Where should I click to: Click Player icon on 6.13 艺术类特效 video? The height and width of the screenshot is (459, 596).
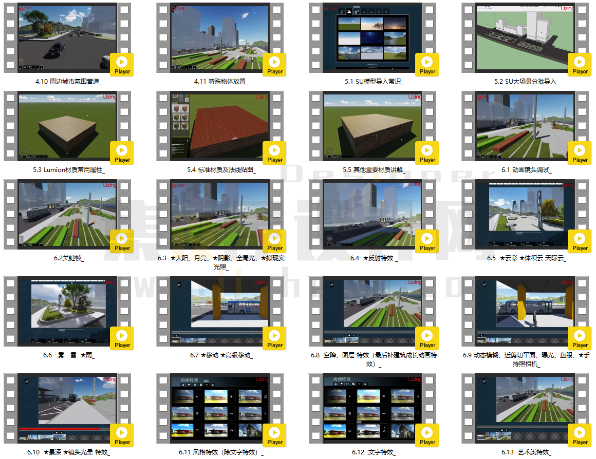pos(580,435)
